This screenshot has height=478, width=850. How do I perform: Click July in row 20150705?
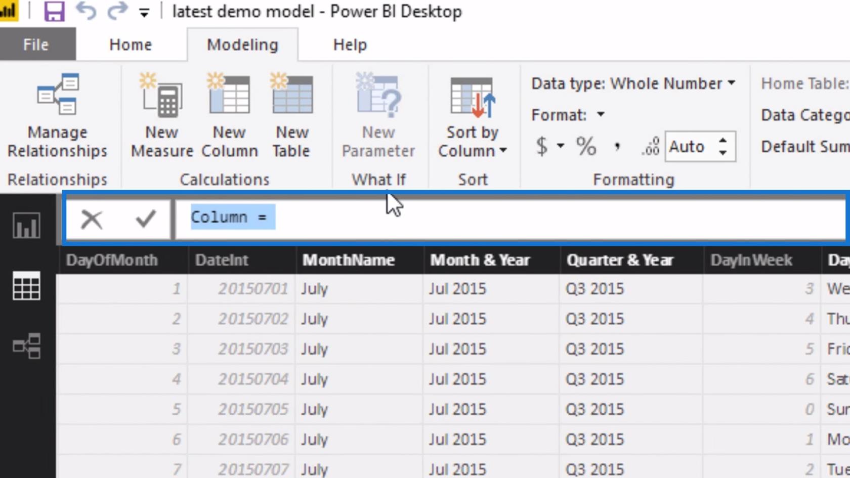(314, 409)
